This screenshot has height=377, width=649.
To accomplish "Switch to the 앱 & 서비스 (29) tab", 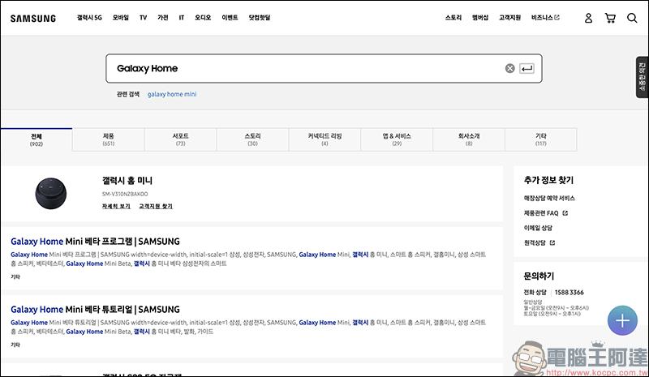I will (397, 140).
